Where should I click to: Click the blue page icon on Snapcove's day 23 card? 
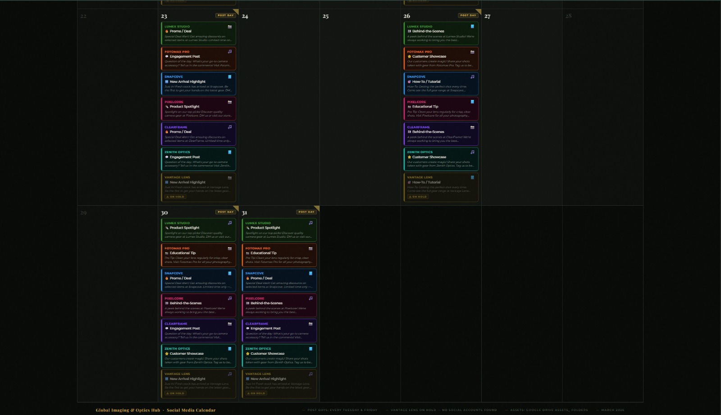tap(229, 77)
